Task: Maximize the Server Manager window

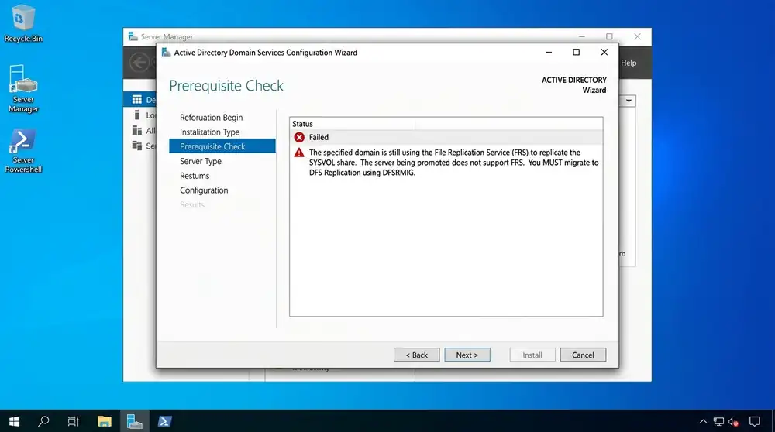Action: 609,36
